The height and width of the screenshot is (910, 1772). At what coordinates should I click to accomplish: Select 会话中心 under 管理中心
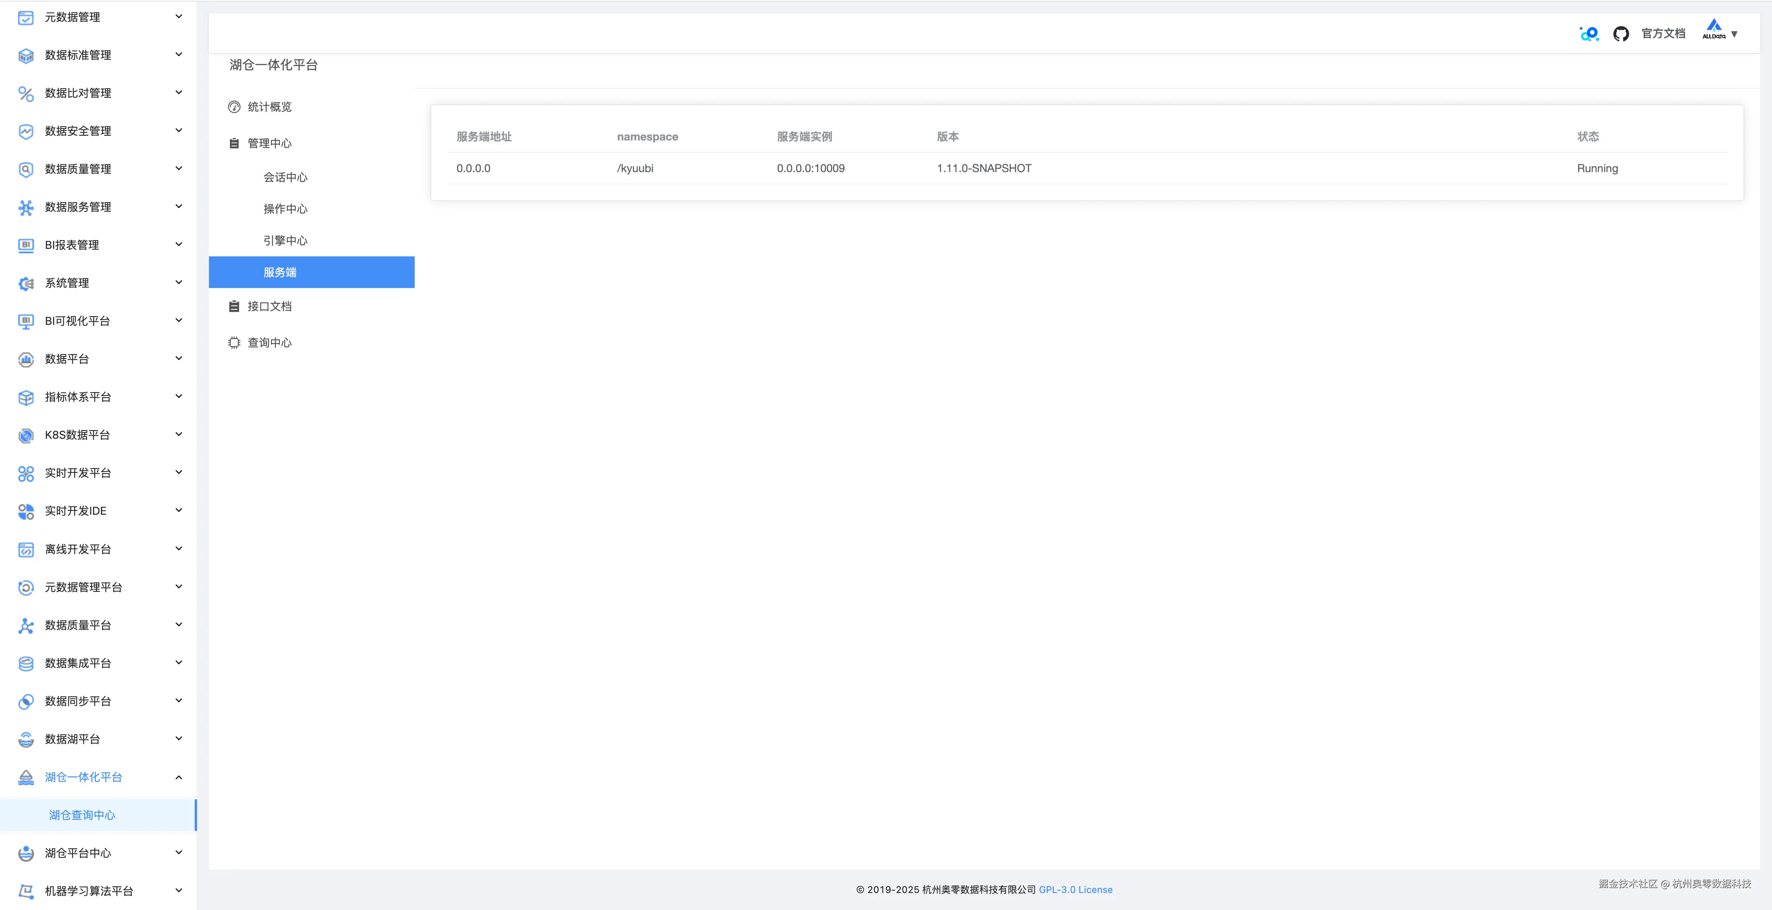pos(285,178)
